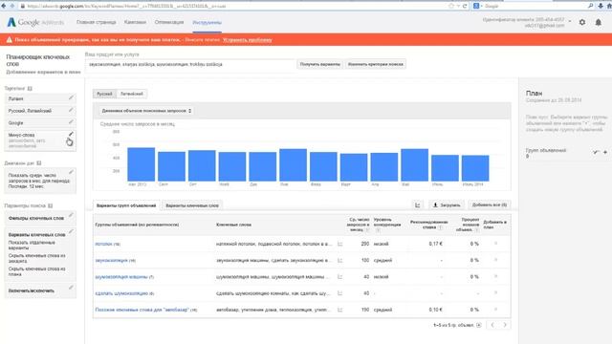The width and height of the screenshot is (612, 344).
Task: Click the browser address bar
Action: [x=234, y=6]
